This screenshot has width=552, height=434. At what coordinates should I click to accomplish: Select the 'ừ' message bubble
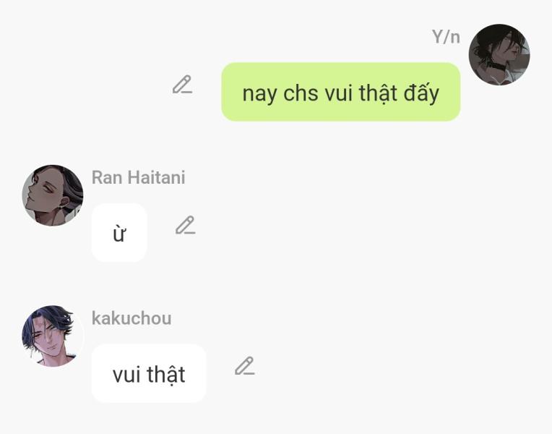click(x=119, y=233)
